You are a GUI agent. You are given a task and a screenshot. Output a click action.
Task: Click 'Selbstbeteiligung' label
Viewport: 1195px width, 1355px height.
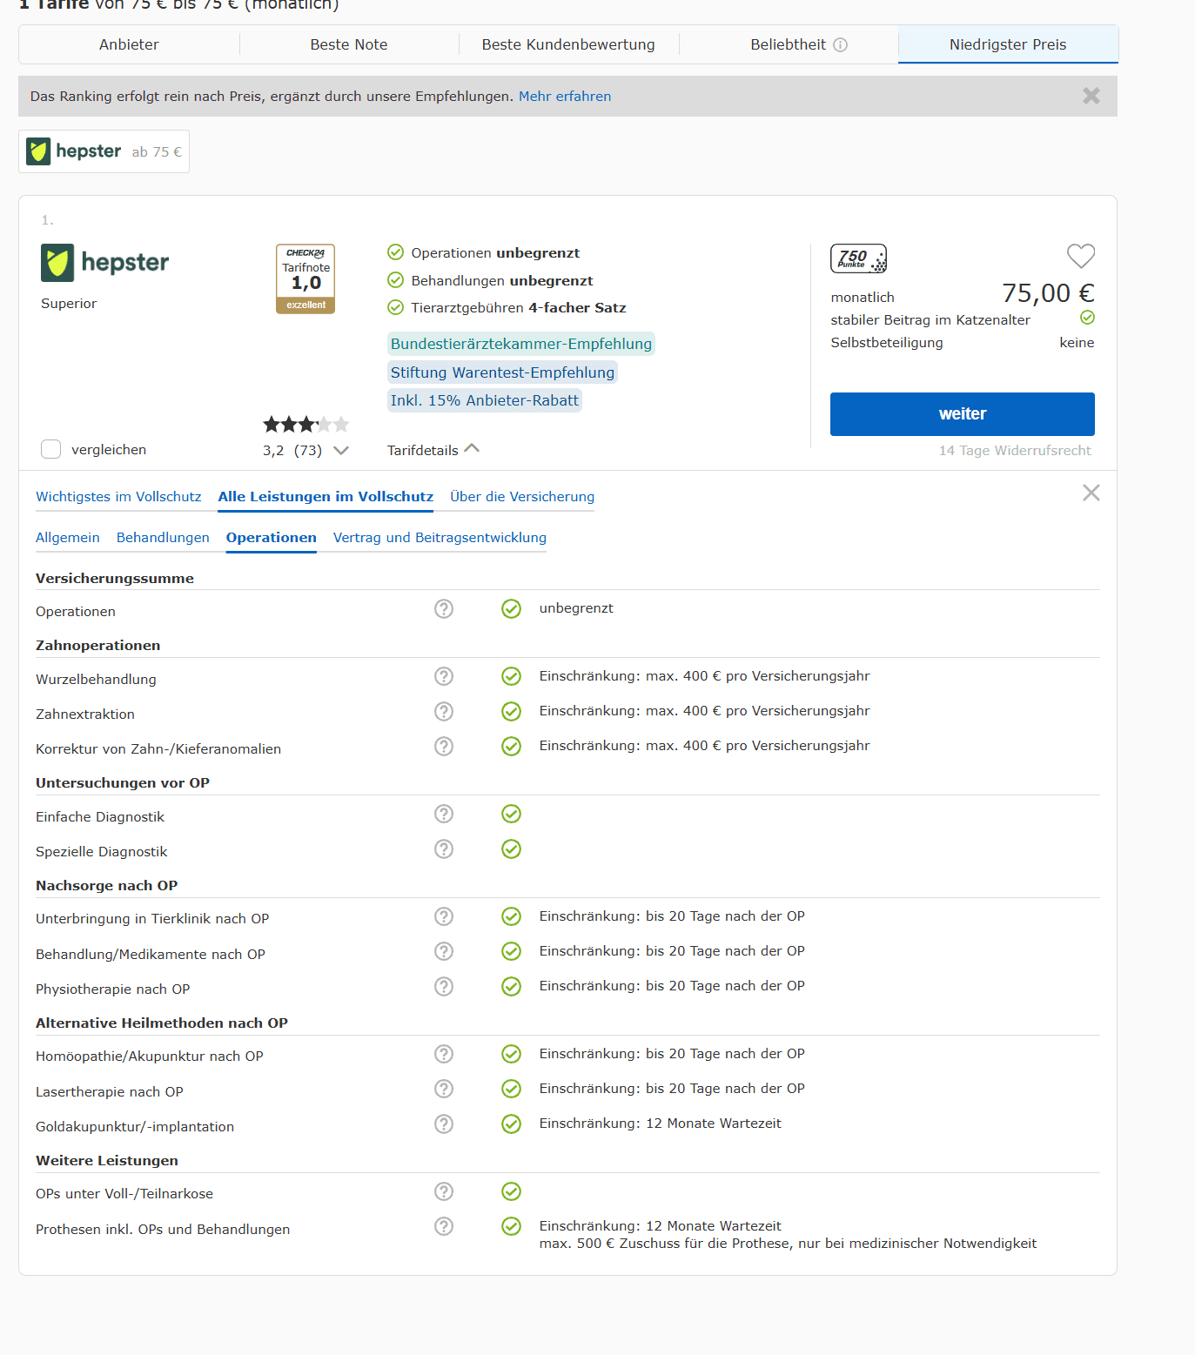pos(887,342)
